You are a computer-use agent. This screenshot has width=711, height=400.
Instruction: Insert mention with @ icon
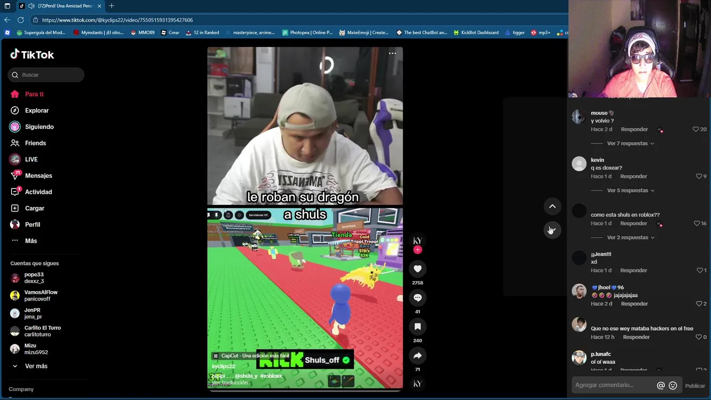pos(661,386)
